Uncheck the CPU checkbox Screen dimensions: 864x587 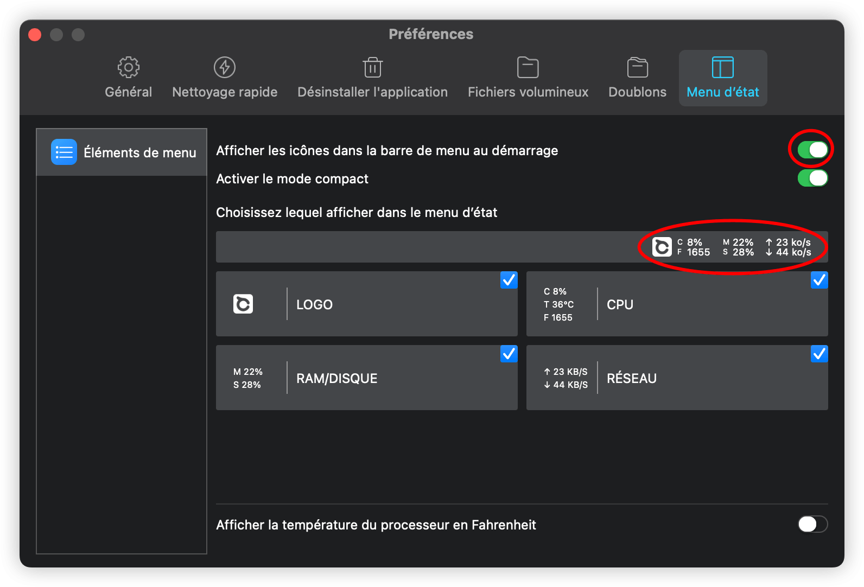[819, 280]
